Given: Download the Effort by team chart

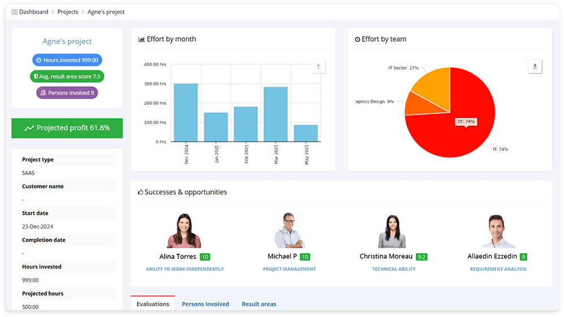Looking at the screenshot, I should [535, 67].
